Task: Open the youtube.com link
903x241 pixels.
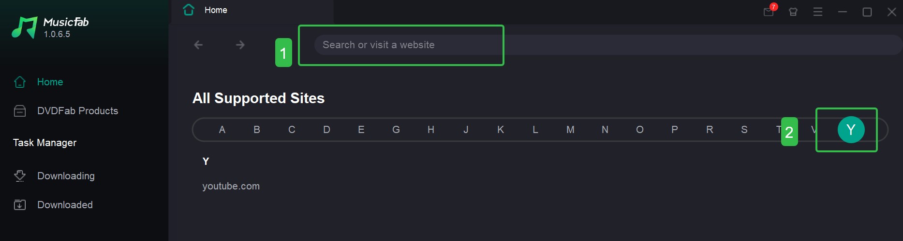Action: click(x=231, y=186)
